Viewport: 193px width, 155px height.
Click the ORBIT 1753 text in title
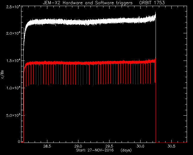[152, 3]
